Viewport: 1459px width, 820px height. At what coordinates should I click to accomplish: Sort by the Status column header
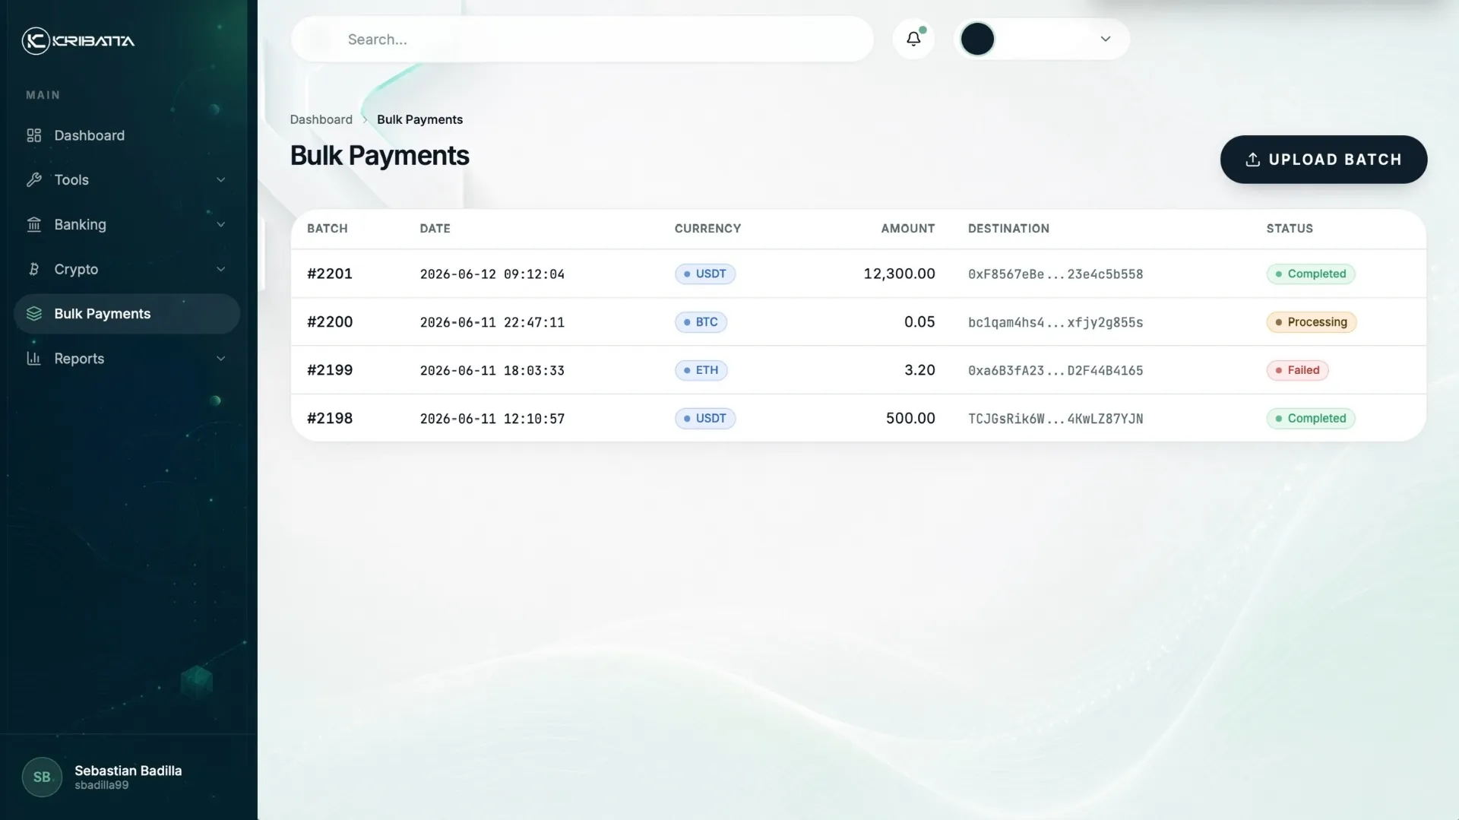[1290, 229]
